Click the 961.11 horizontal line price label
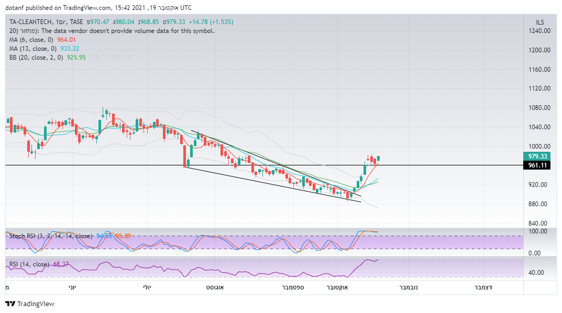 click(537, 165)
